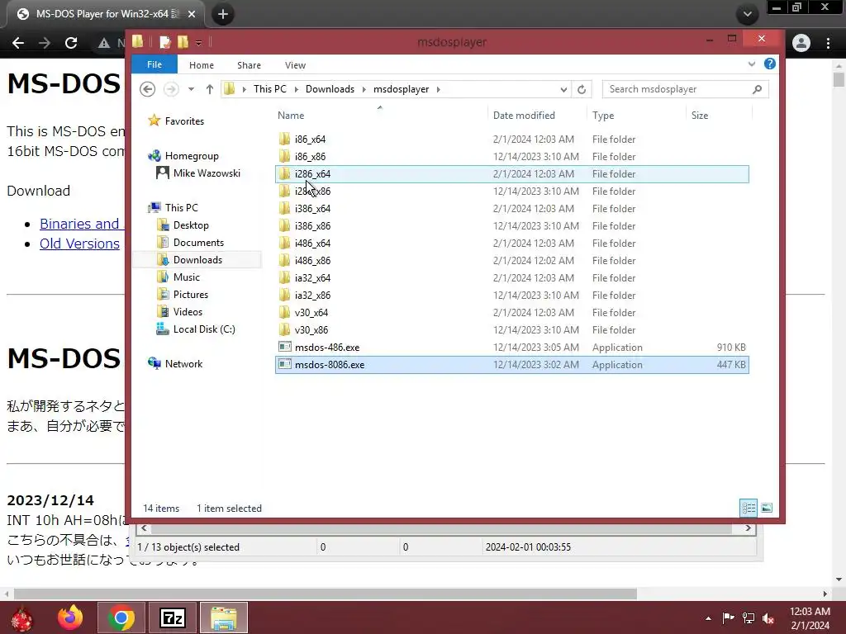Open a new Chrome tab
Viewport: 846px width, 634px height.
(x=223, y=15)
